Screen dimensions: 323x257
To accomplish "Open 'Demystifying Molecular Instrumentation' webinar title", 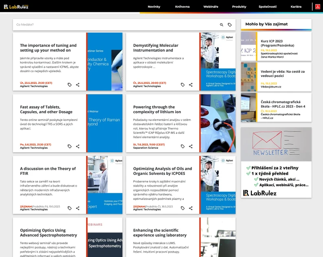I will pos(156,48).
